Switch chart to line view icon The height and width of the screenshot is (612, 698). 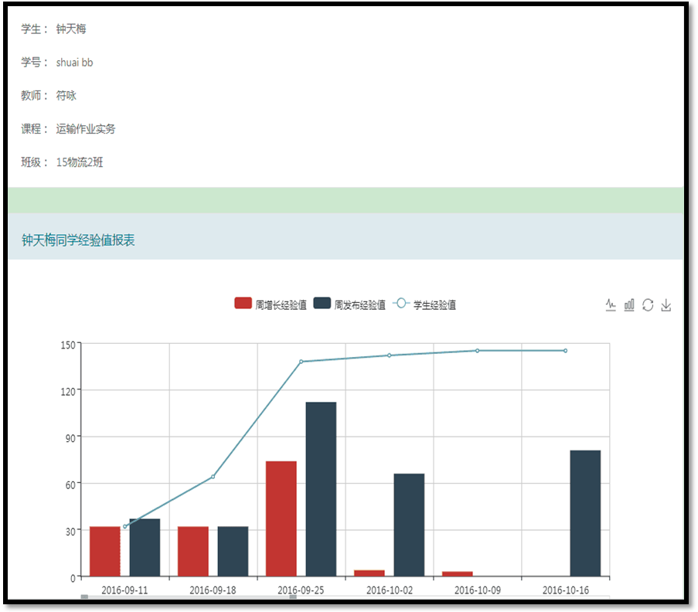point(611,305)
